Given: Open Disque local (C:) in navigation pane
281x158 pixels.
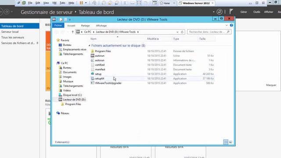Looking at the screenshot, I should (72, 95).
